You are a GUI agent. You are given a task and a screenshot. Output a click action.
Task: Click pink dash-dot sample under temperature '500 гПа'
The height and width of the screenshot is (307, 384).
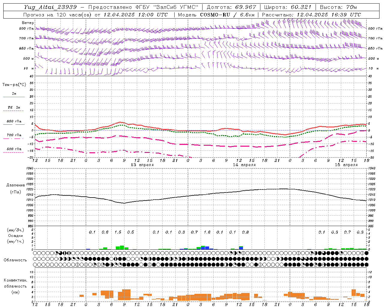coord(14,153)
